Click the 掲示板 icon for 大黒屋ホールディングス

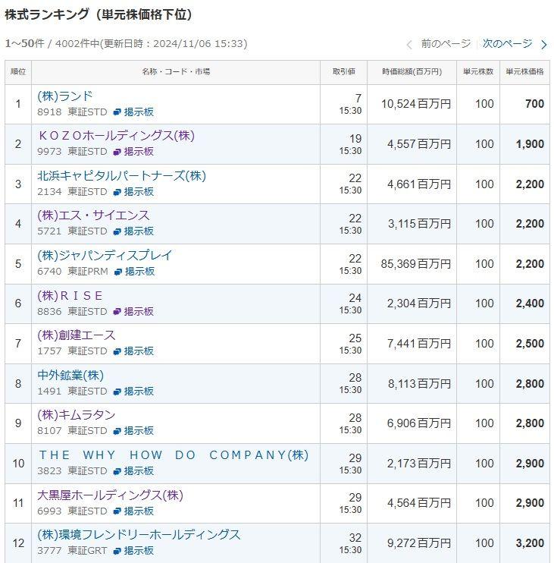pos(117,511)
